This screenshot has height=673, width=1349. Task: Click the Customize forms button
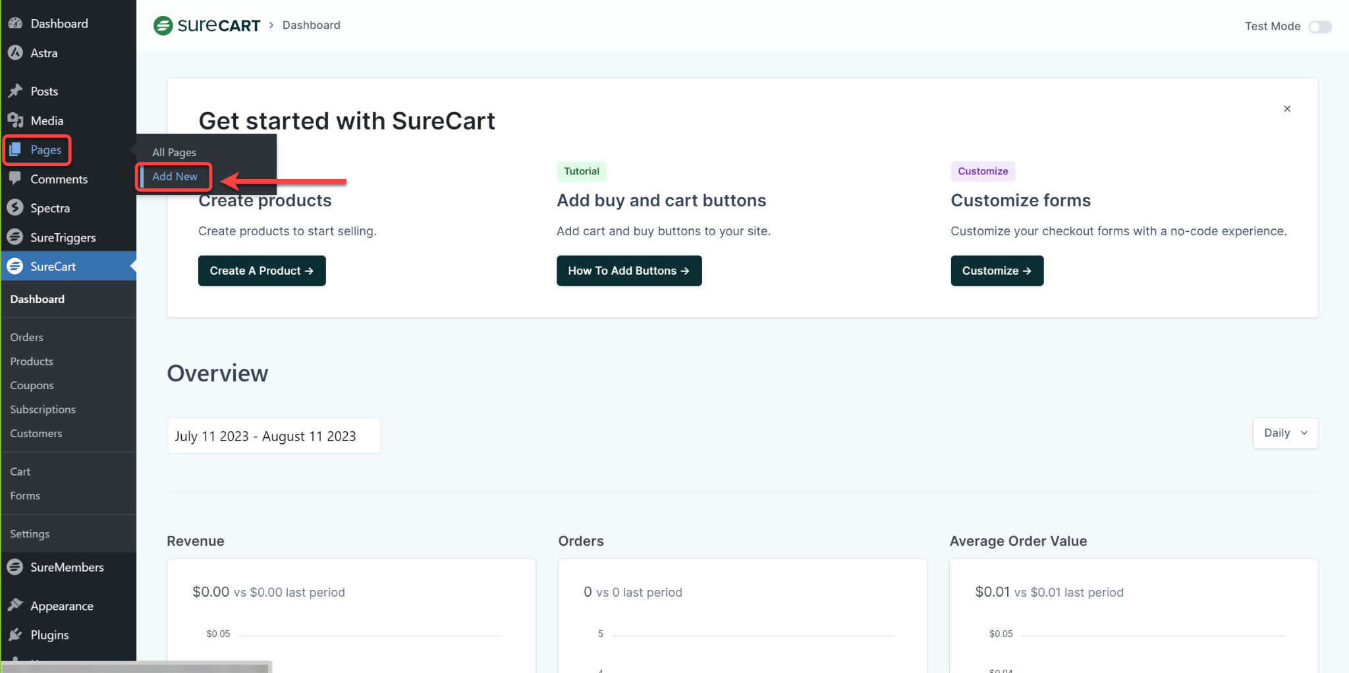coord(996,270)
